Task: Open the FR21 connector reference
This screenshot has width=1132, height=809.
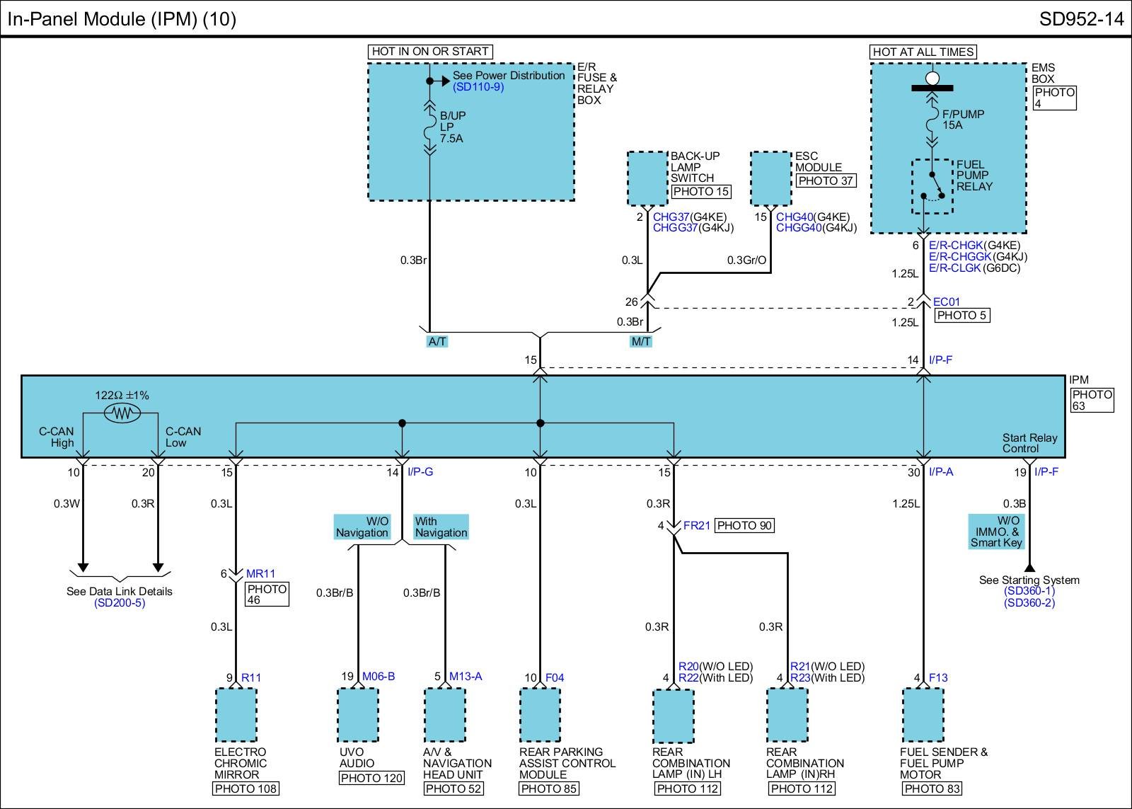Action: tap(696, 525)
